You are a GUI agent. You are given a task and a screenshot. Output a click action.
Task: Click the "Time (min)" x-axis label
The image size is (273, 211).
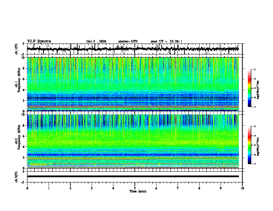click(x=138, y=191)
